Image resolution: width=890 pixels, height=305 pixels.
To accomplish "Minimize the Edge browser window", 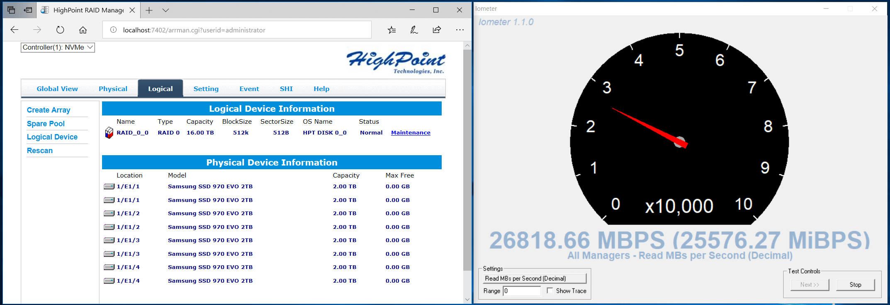I will pyautogui.click(x=412, y=10).
